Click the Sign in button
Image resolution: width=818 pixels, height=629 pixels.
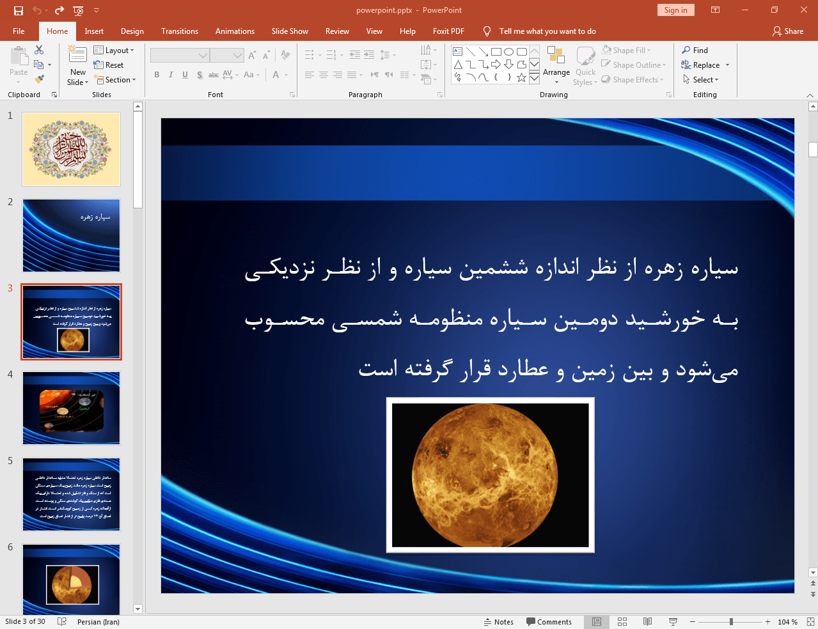tap(675, 10)
